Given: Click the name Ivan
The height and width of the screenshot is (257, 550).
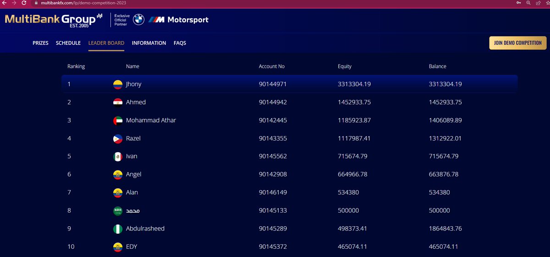Looking at the screenshot, I should pos(132,157).
